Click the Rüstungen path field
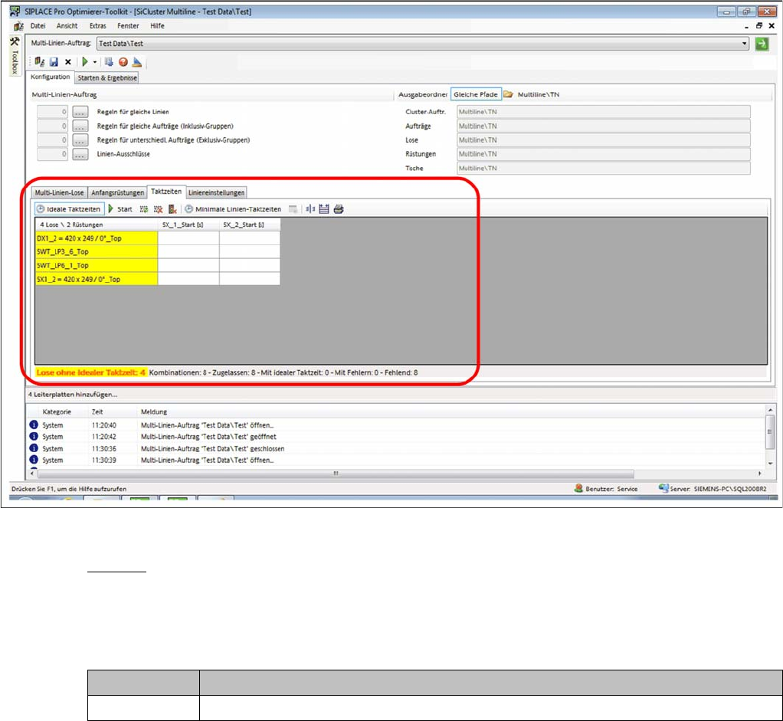The image size is (783, 721). pos(603,154)
